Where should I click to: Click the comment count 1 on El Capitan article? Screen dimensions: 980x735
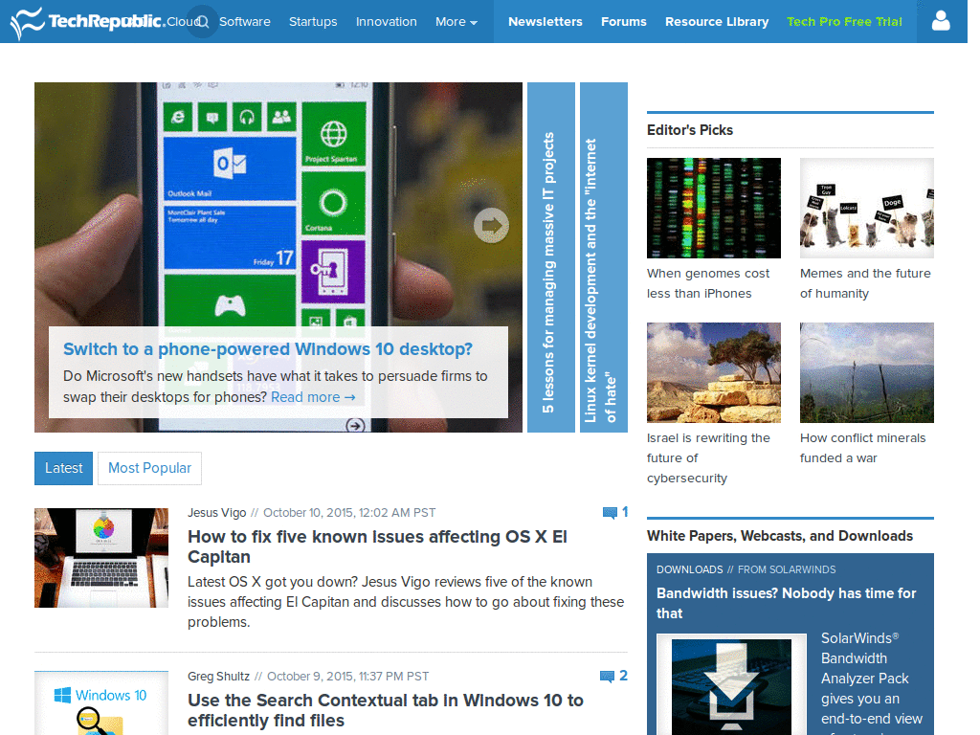[625, 513]
